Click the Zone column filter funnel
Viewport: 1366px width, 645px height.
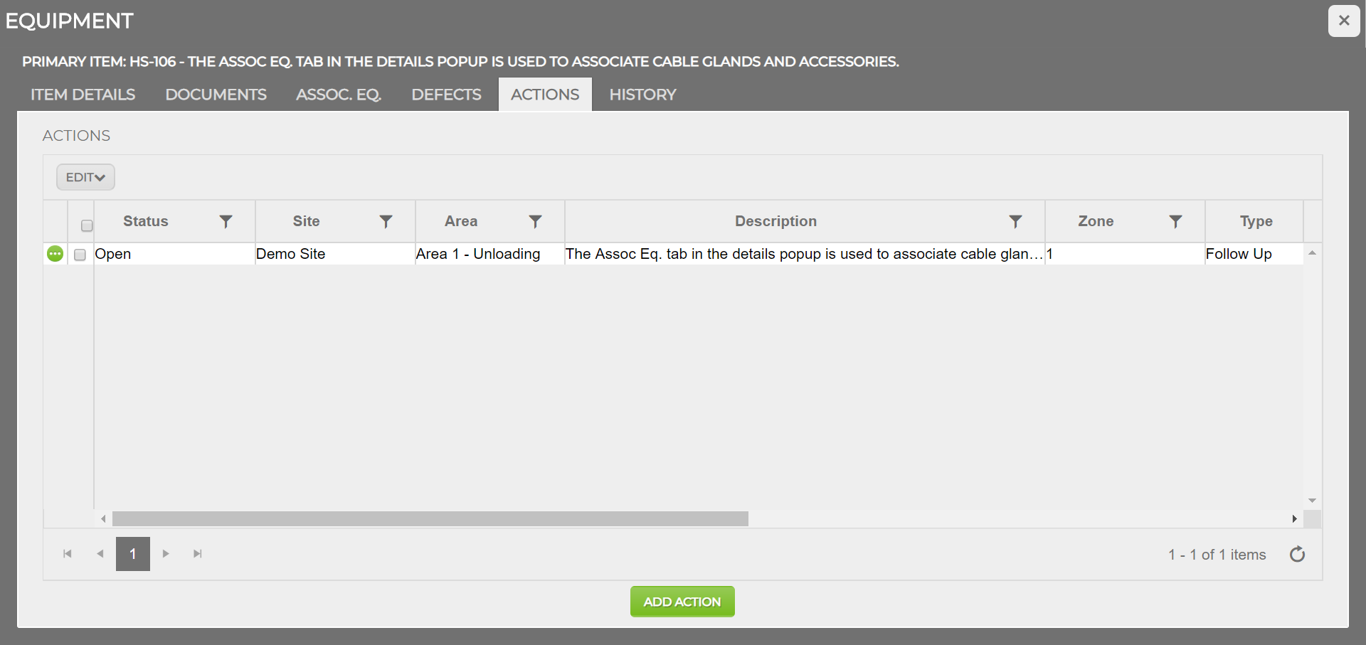point(1175,222)
